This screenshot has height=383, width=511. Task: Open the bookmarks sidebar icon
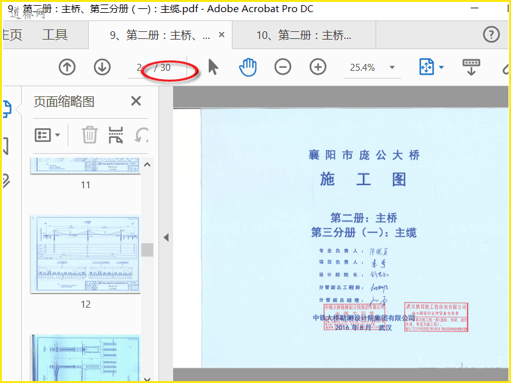point(6,146)
